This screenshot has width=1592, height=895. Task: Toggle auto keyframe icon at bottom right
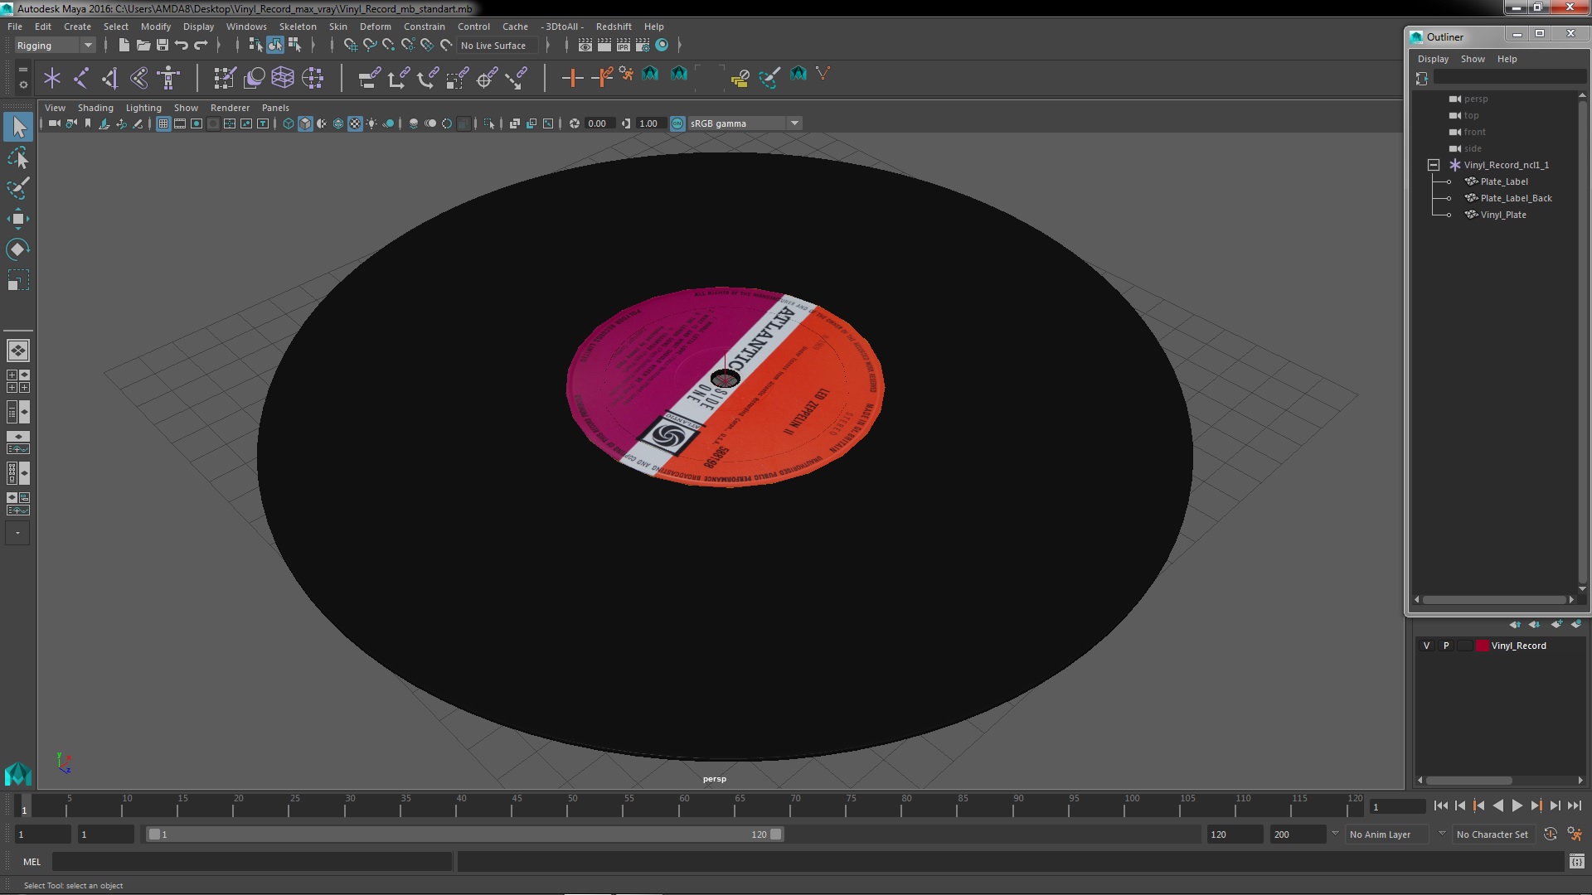[x=1550, y=835]
